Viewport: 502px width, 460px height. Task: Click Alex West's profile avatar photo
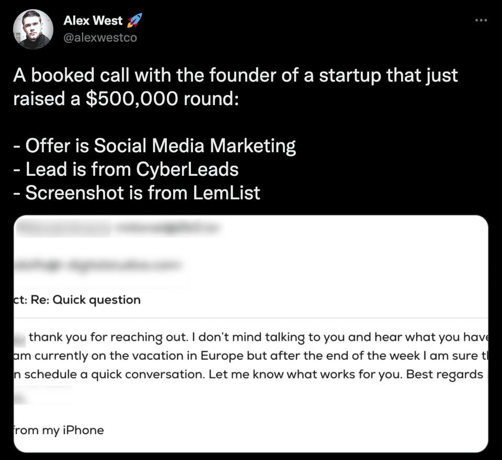coord(32,29)
